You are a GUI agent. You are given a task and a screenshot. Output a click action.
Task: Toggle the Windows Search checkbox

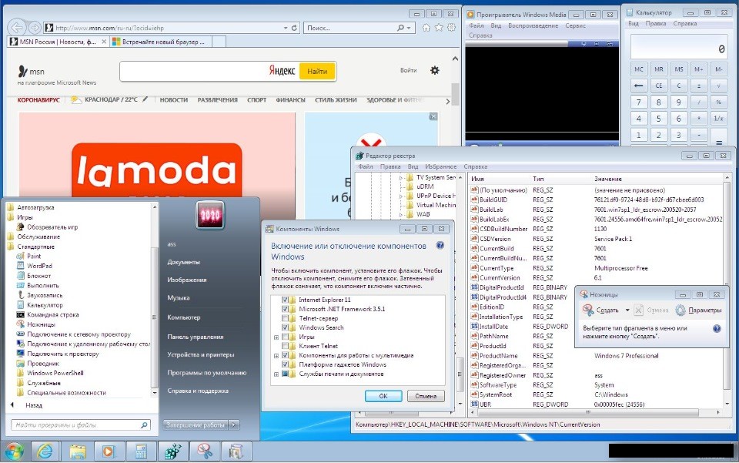(285, 327)
